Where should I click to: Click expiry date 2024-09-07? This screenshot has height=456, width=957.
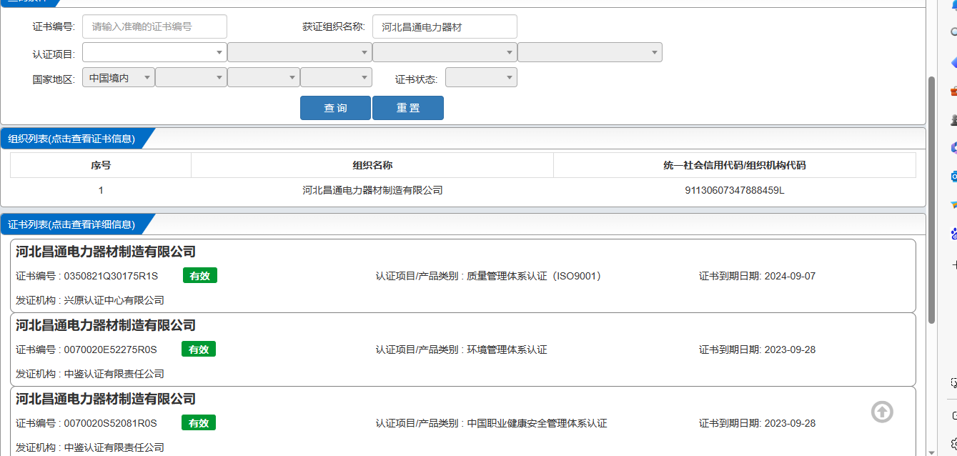(790, 276)
